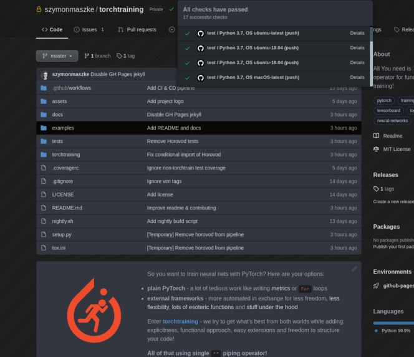The height and width of the screenshot is (357, 414).
Task: Open the examples folder name
Action: 63,128
